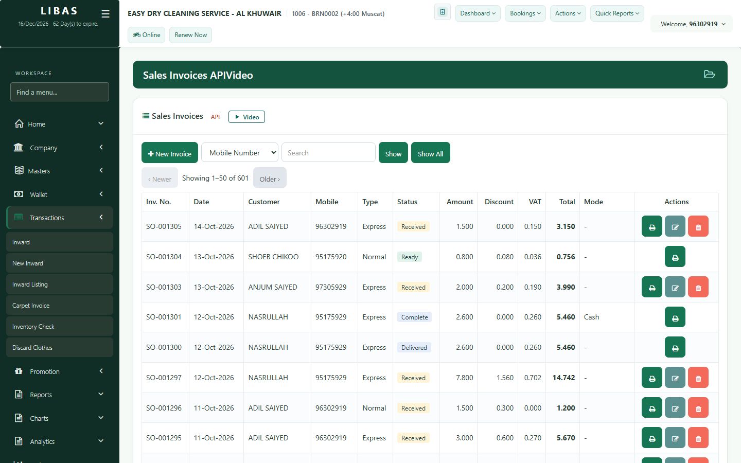Focus the Find a menu field
This screenshot has height=463, width=741.
coord(60,92)
